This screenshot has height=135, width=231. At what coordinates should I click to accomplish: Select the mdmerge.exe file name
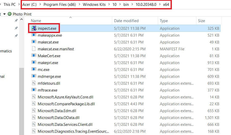(49, 76)
